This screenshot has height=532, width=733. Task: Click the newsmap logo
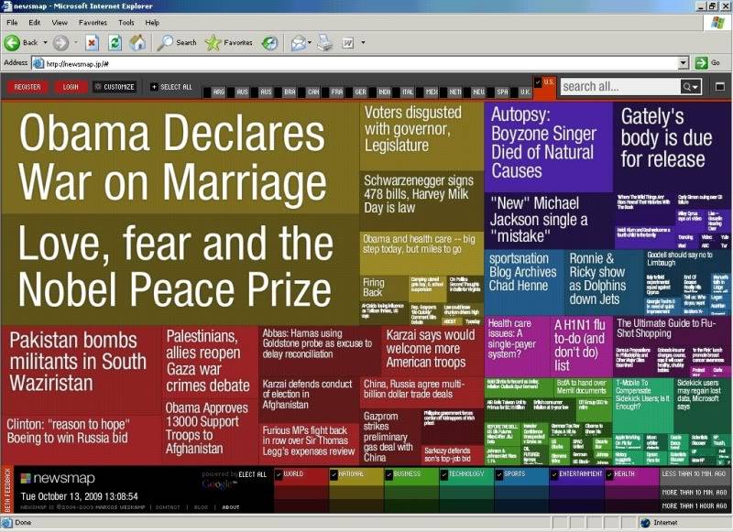click(58, 478)
